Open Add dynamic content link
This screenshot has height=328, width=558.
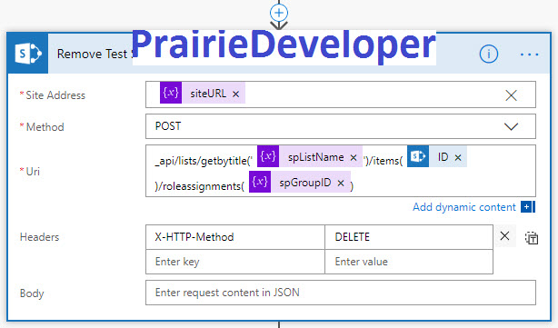[464, 207]
